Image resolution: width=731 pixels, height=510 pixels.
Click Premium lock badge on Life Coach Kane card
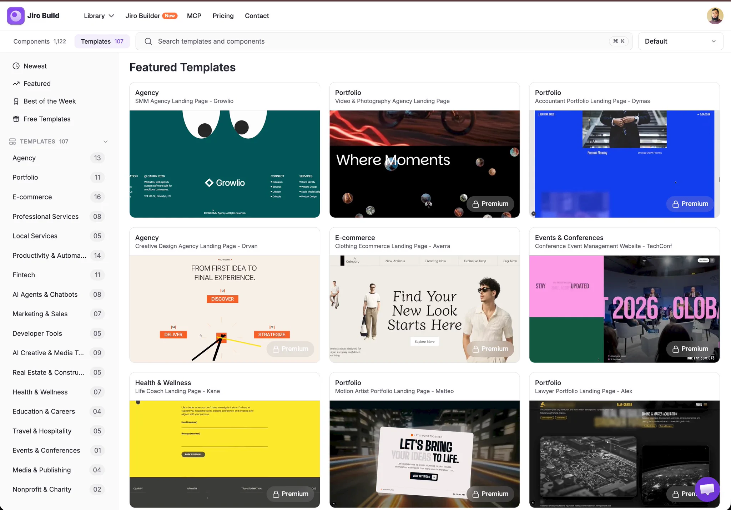tap(291, 494)
